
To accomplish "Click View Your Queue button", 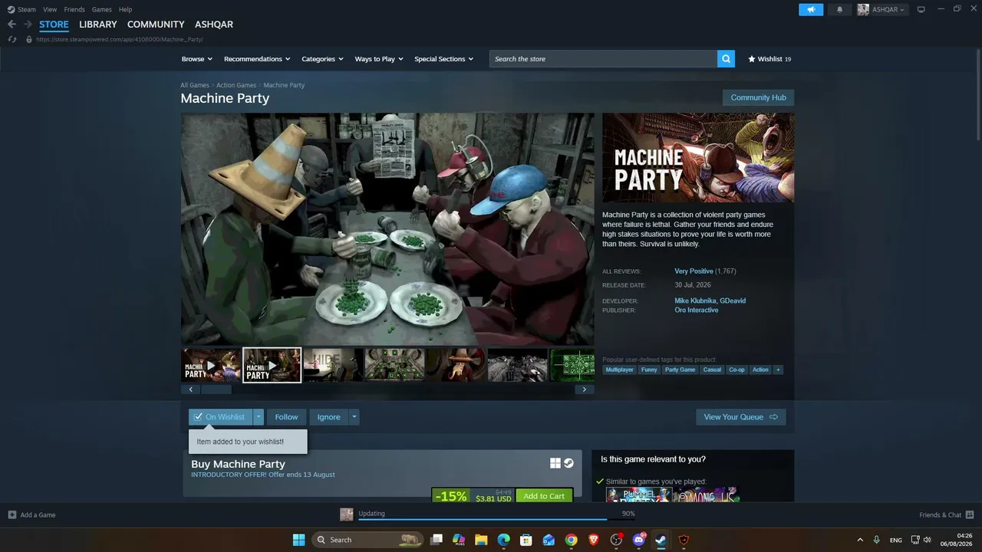I will tap(741, 417).
